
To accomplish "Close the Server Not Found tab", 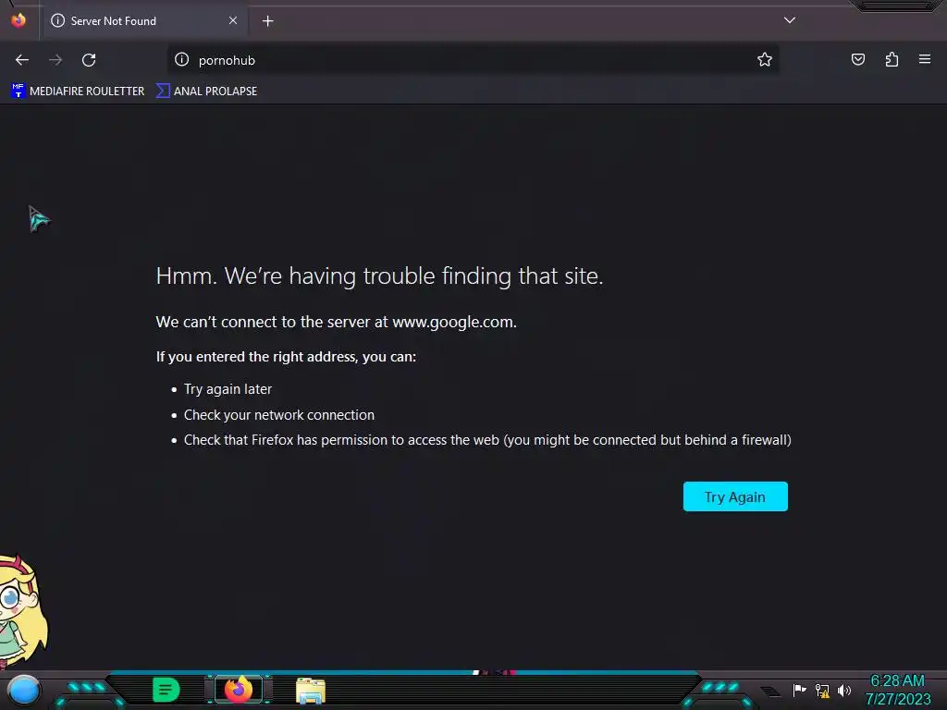I will coord(233,20).
